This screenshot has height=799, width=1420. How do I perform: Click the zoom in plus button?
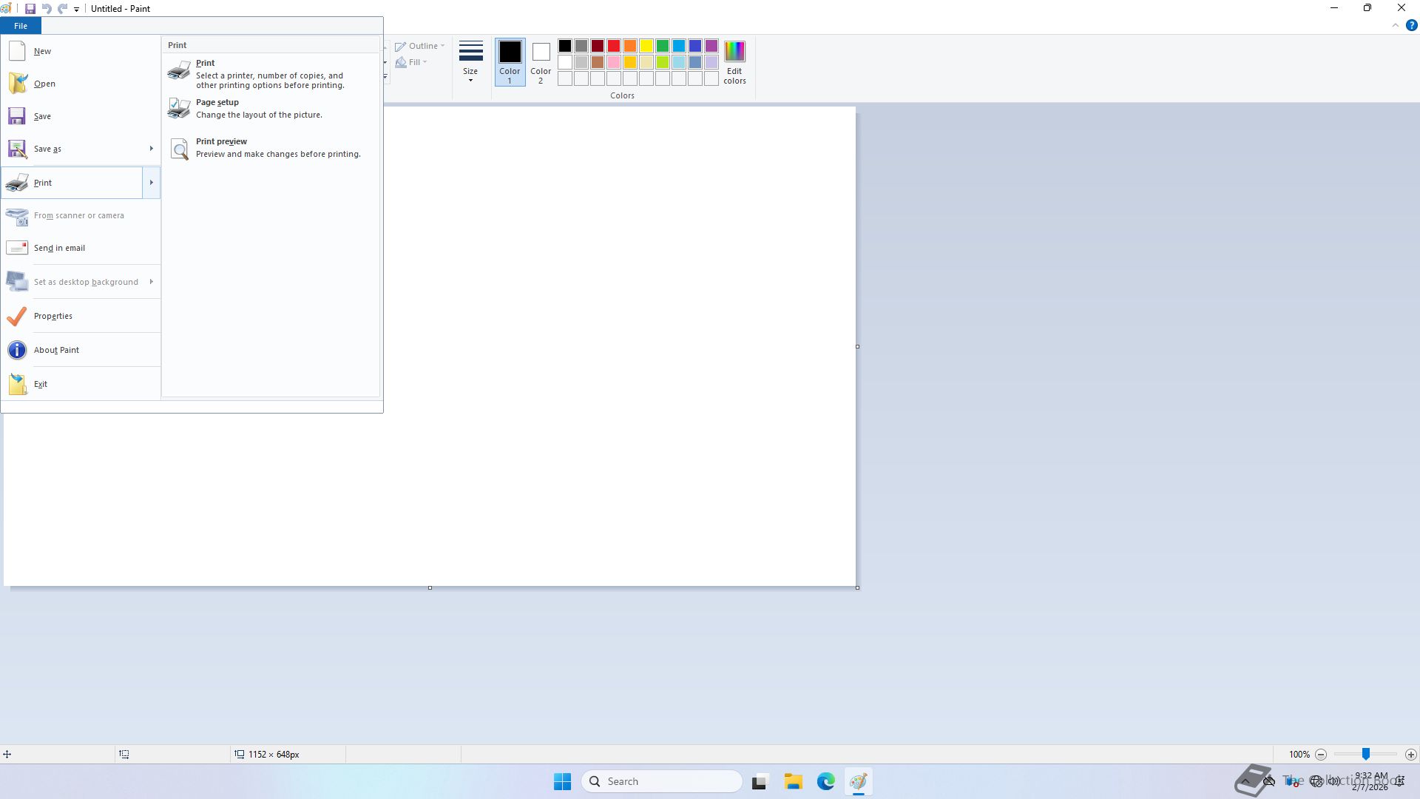pos(1410,755)
